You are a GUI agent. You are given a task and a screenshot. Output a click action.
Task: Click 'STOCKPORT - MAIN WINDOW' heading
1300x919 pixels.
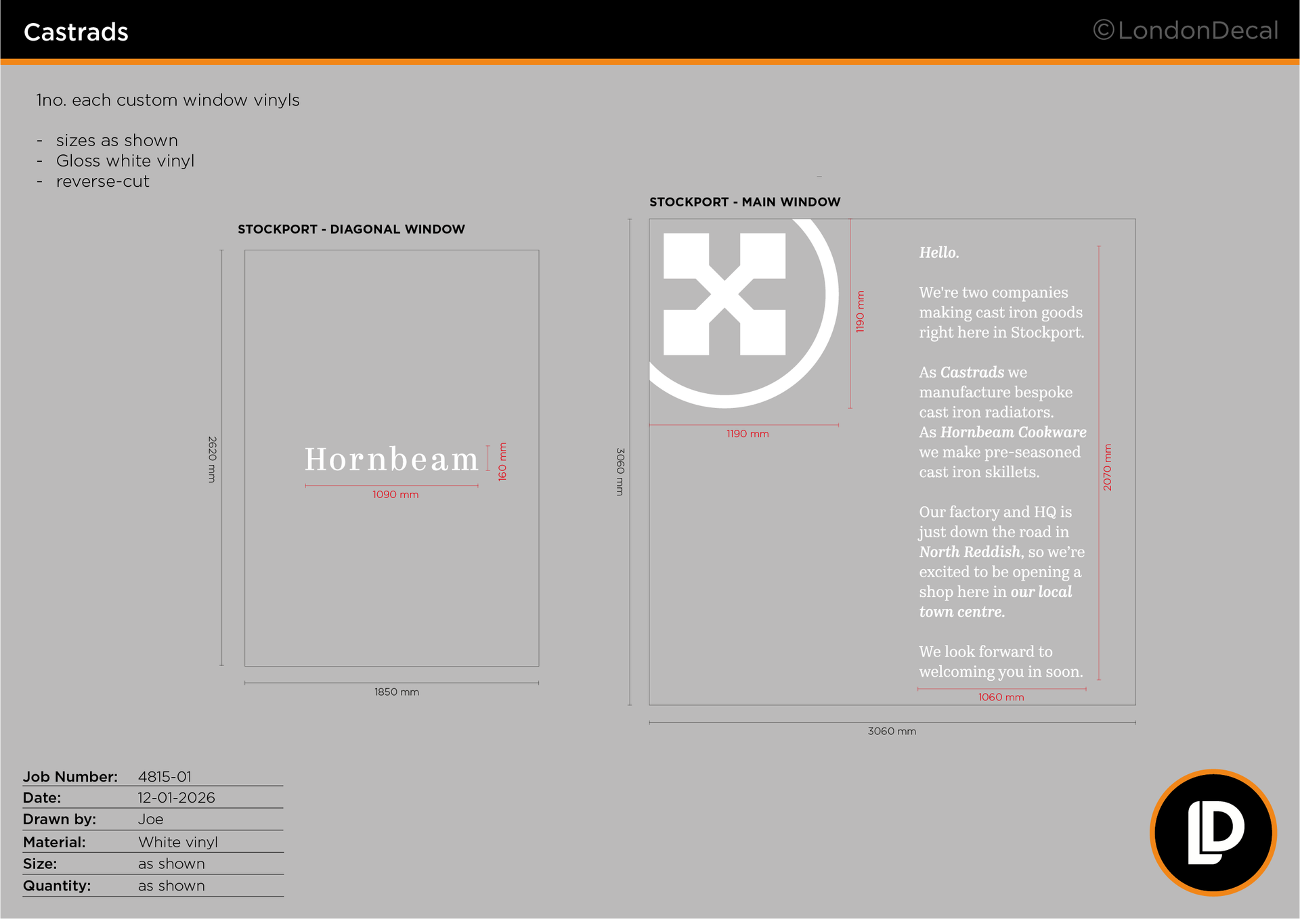[745, 202]
